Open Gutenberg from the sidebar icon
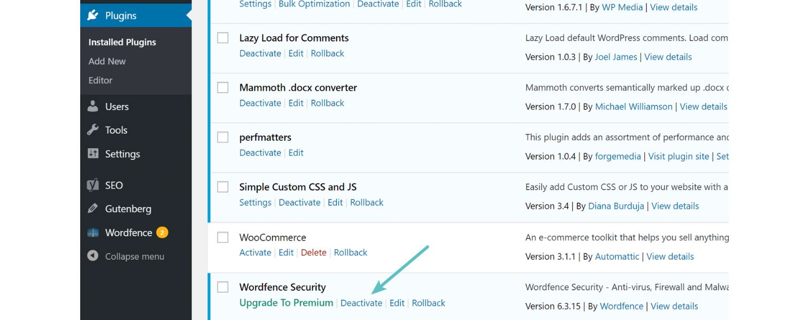 [x=92, y=209]
